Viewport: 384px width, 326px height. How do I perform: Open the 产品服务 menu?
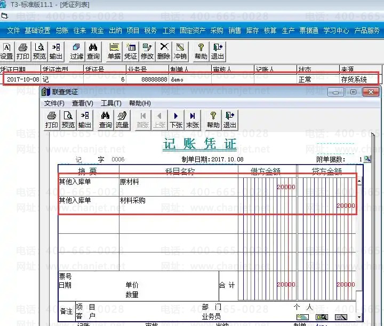tap(367, 30)
